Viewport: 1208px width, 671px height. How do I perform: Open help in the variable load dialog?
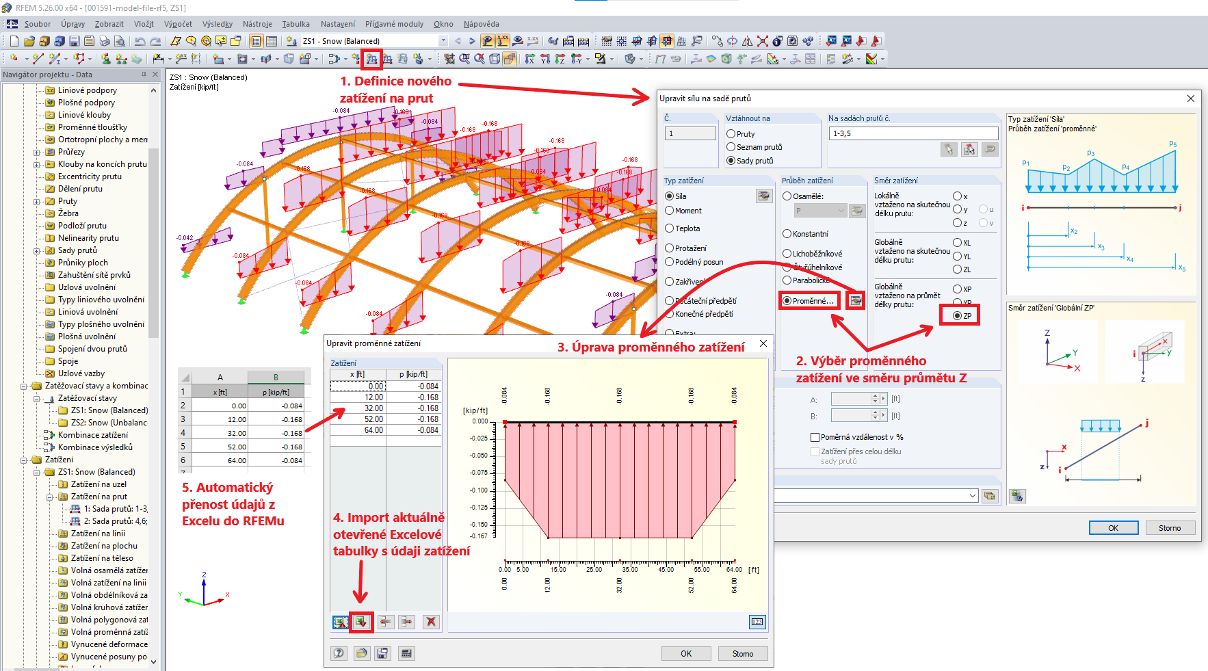[339, 653]
